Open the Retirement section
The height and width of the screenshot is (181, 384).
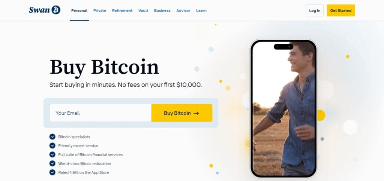(x=122, y=10)
